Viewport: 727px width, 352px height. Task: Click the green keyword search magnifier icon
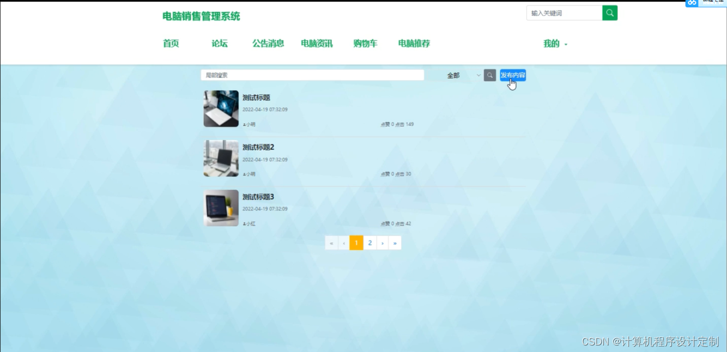(610, 12)
